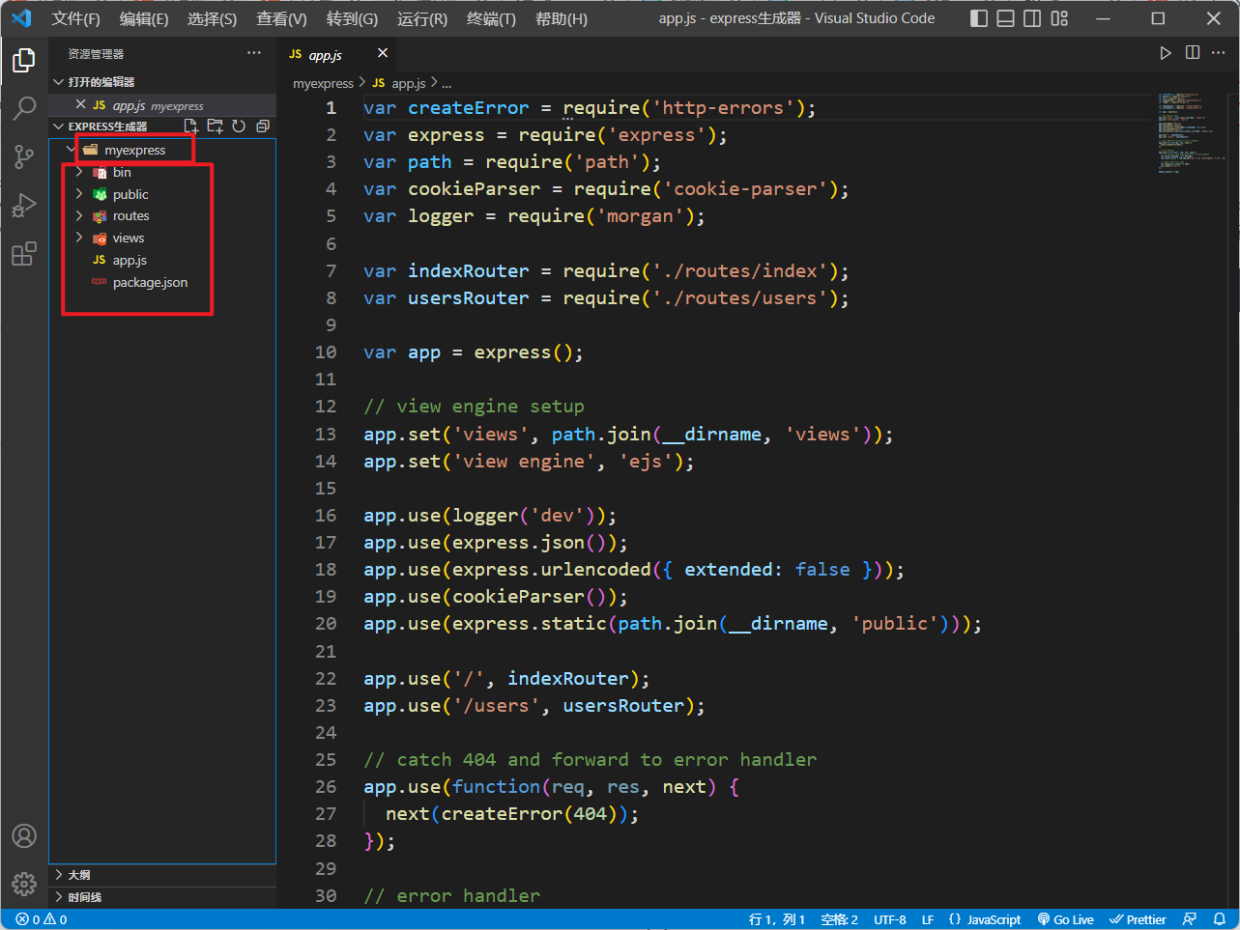Click the code minimap
The width and height of the screenshot is (1240, 930).
tap(1192, 133)
